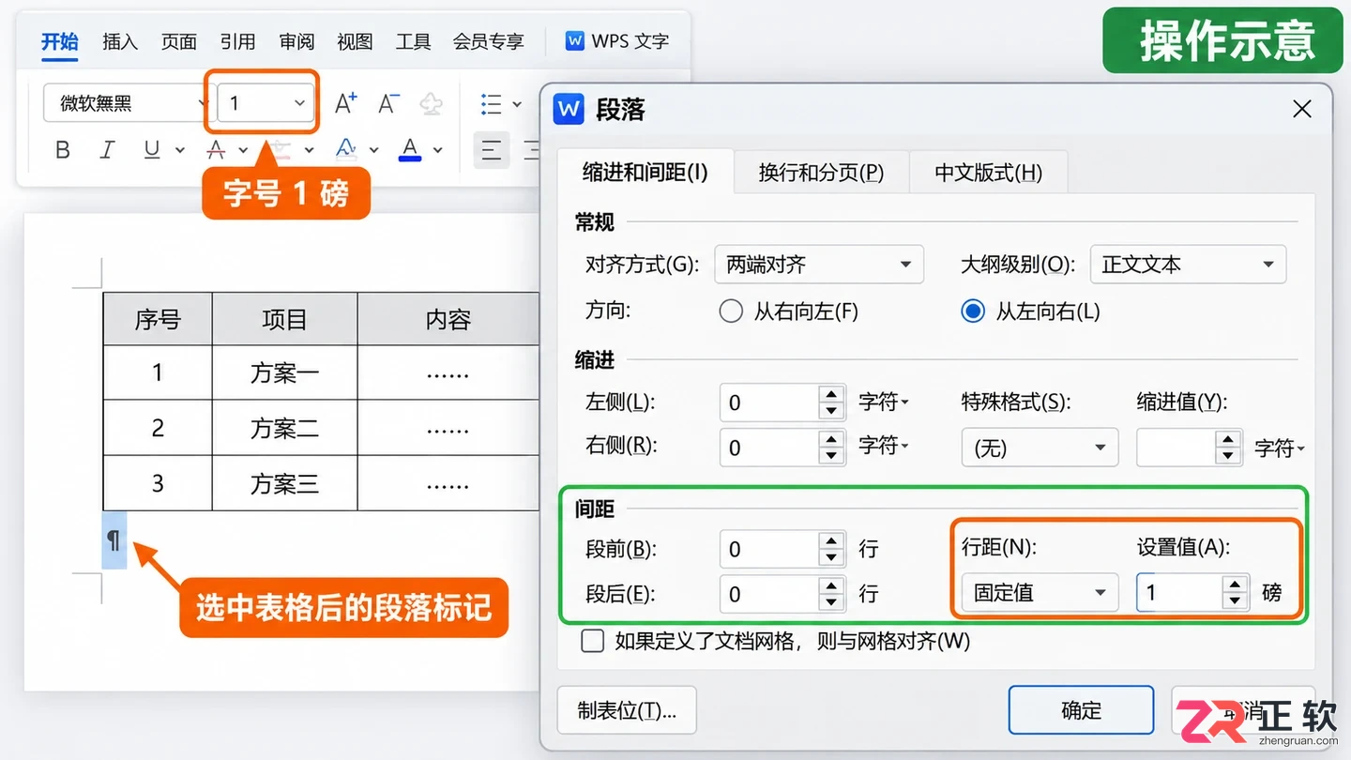Click the 缩进值 indent value field
The height and width of the screenshot is (760, 1351).
click(1176, 448)
